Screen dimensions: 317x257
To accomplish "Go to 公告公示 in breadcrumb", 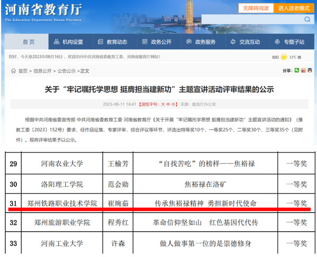I will click(67, 71).
